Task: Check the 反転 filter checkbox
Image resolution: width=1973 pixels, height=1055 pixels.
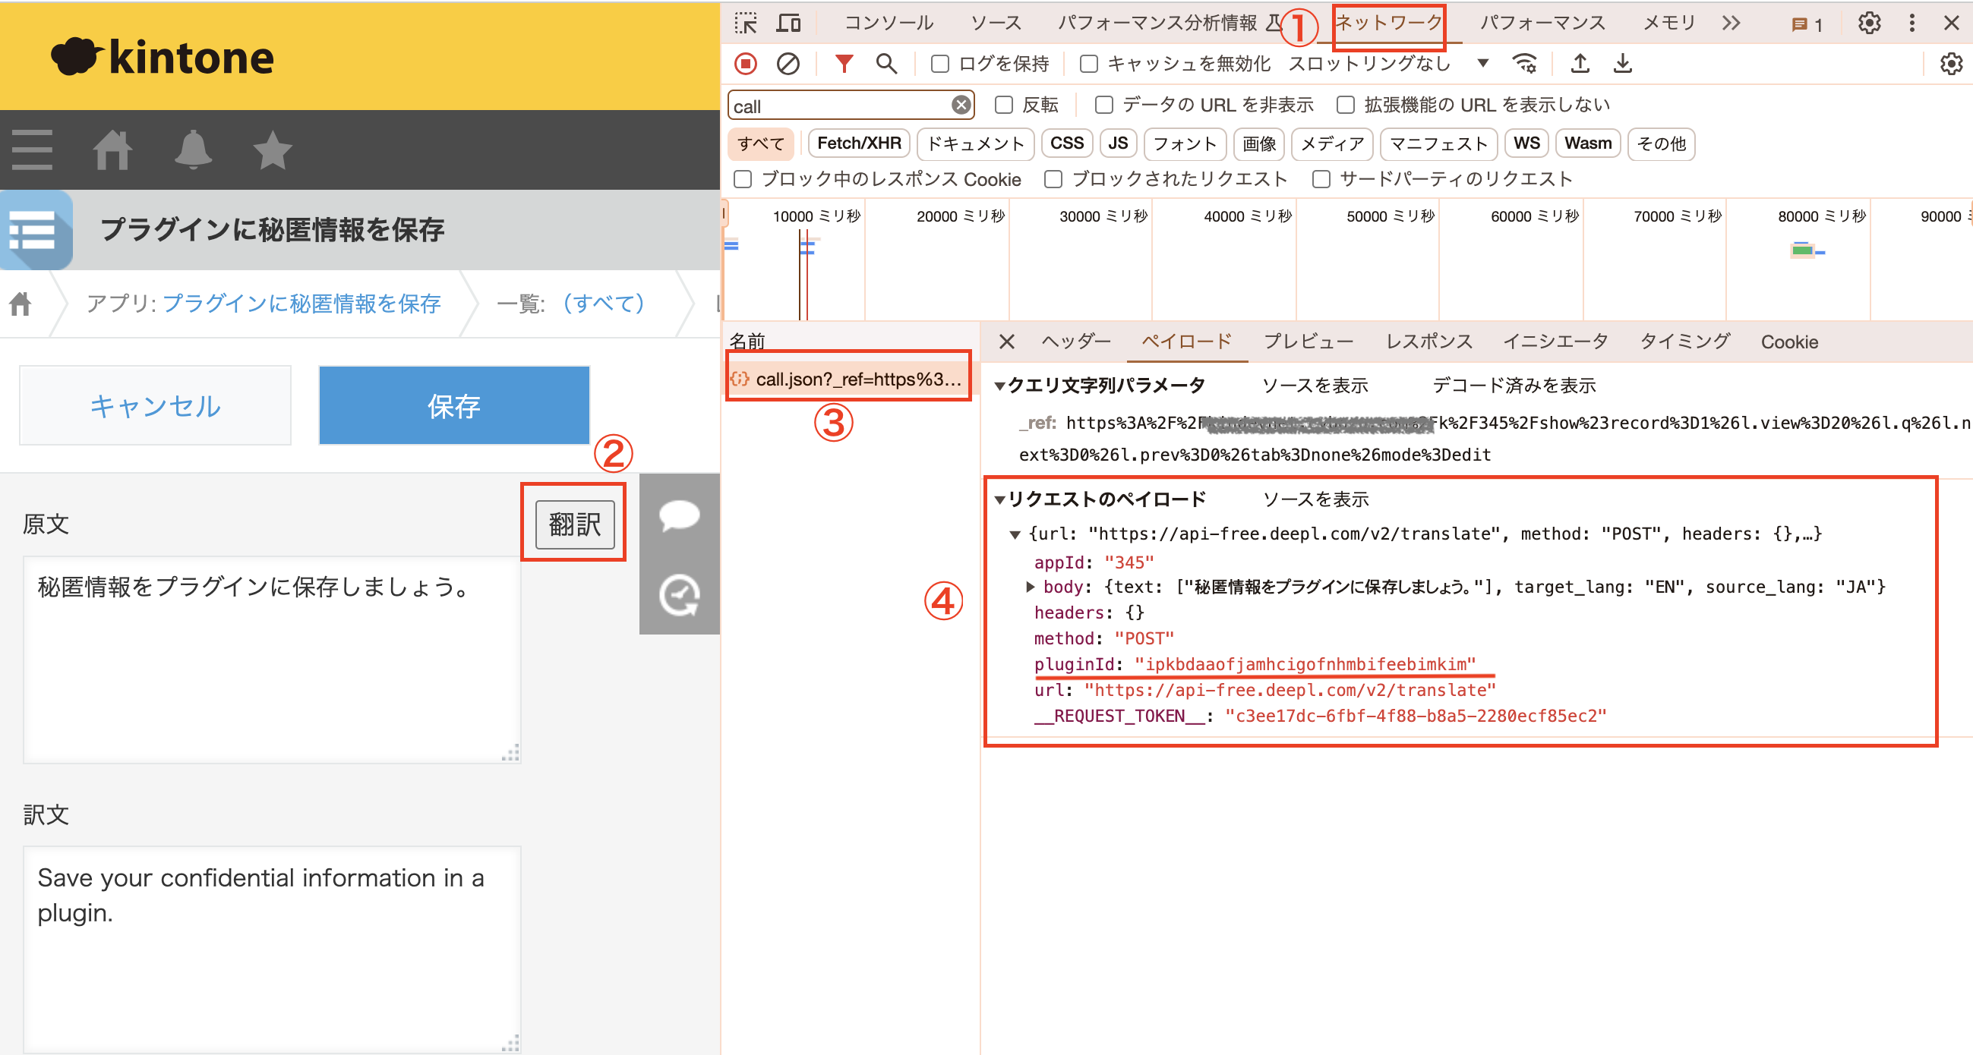Action: click(x=1003, y=105)
